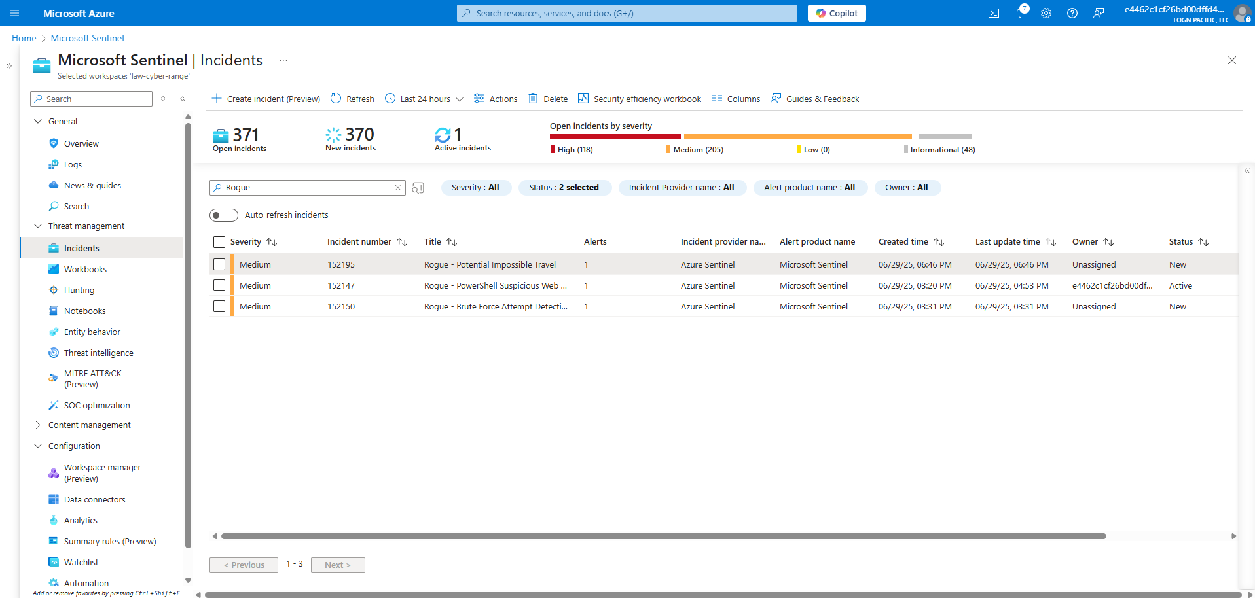This screenshot has height=598, width=1255.
Task: Click the Home breadcrumb link
Action: point(24,38)
